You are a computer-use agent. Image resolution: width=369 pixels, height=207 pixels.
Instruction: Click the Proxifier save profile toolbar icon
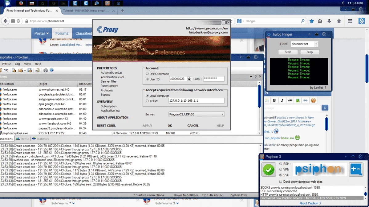click(30, 70)
